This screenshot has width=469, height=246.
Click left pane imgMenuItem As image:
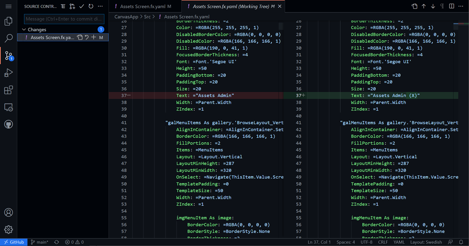tap(205, 218)
